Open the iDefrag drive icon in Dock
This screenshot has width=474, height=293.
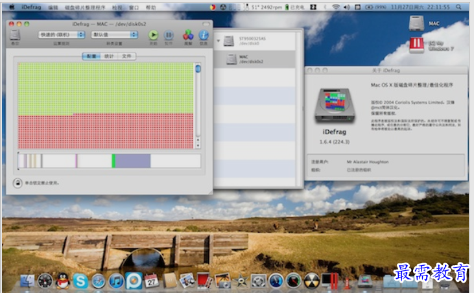pyautogui.click(x=365, y=281)
